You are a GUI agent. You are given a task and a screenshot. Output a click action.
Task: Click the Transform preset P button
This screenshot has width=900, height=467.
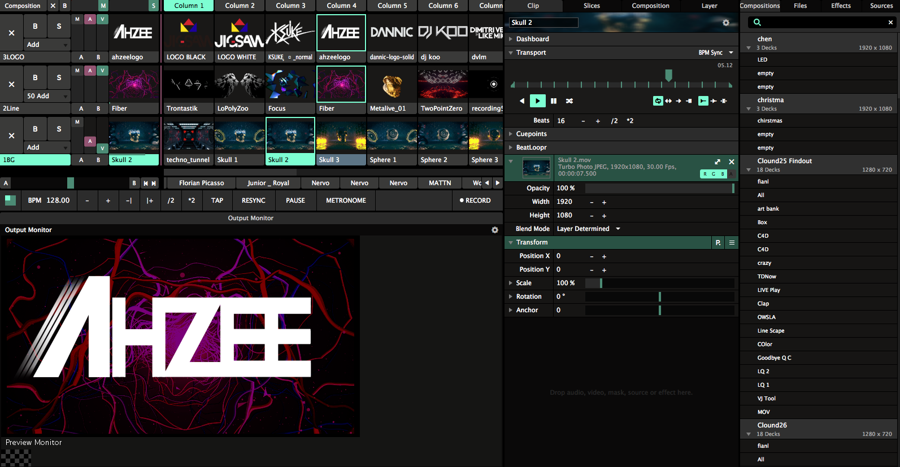click(x=718, y=242)
